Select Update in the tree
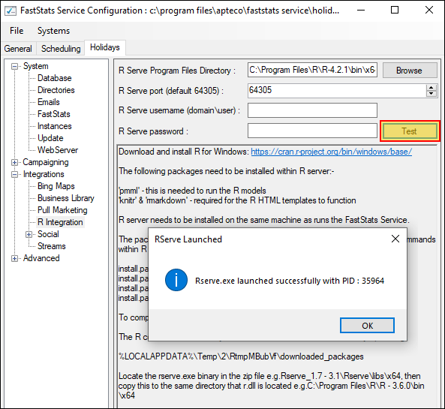The height and width of the screenshot is (409, 445). tap(50, 138)
